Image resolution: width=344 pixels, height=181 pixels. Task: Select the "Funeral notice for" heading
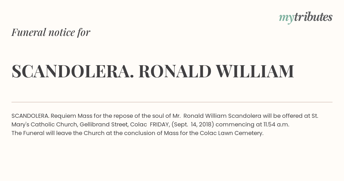tap(51, 32)
